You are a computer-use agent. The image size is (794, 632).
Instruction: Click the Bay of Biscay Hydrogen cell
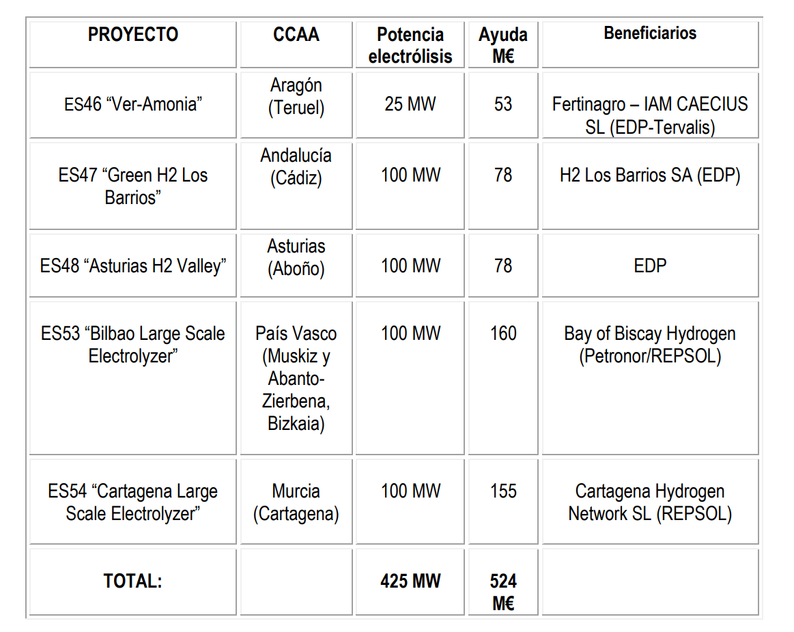tap(650, 378)
